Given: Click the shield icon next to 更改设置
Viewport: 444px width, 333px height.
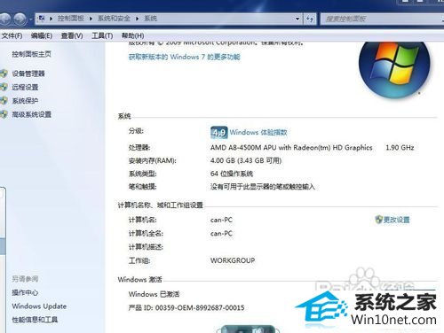Looking at the screenshot, I should 379,220.
